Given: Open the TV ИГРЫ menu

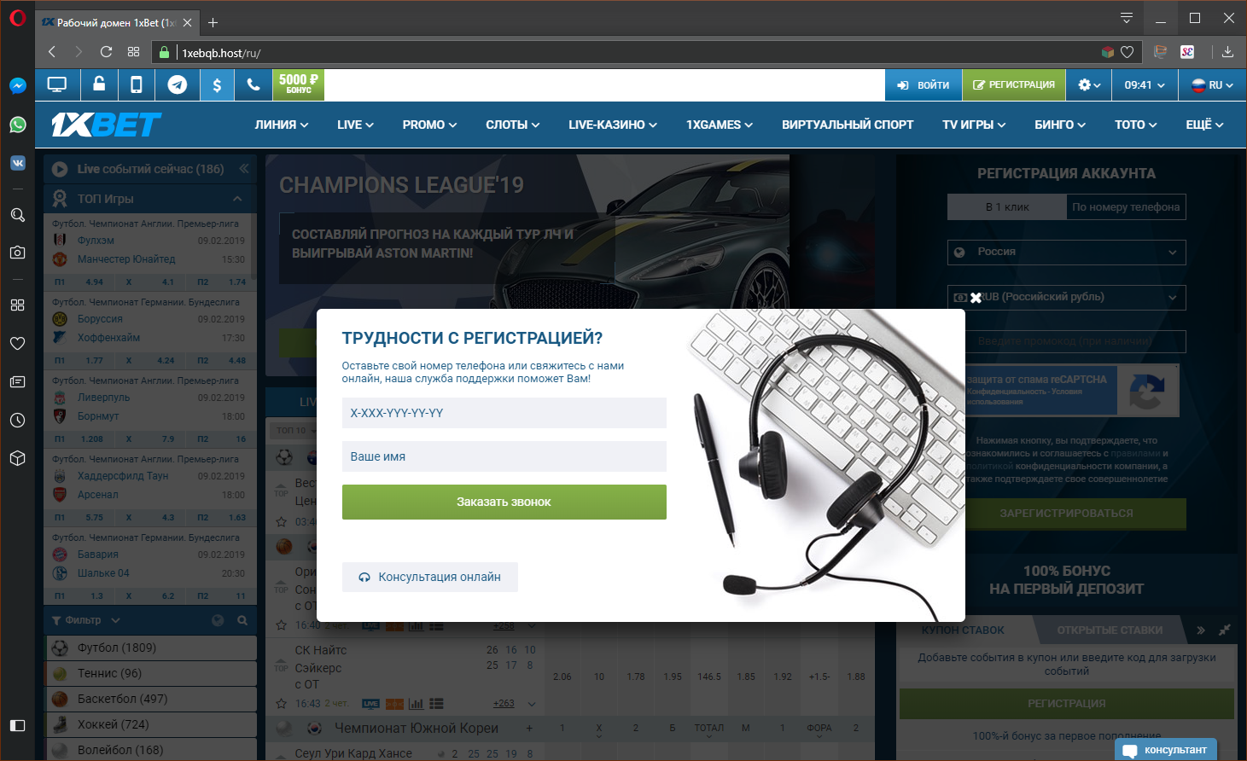Looking at the screenshot, I should 974,125.
